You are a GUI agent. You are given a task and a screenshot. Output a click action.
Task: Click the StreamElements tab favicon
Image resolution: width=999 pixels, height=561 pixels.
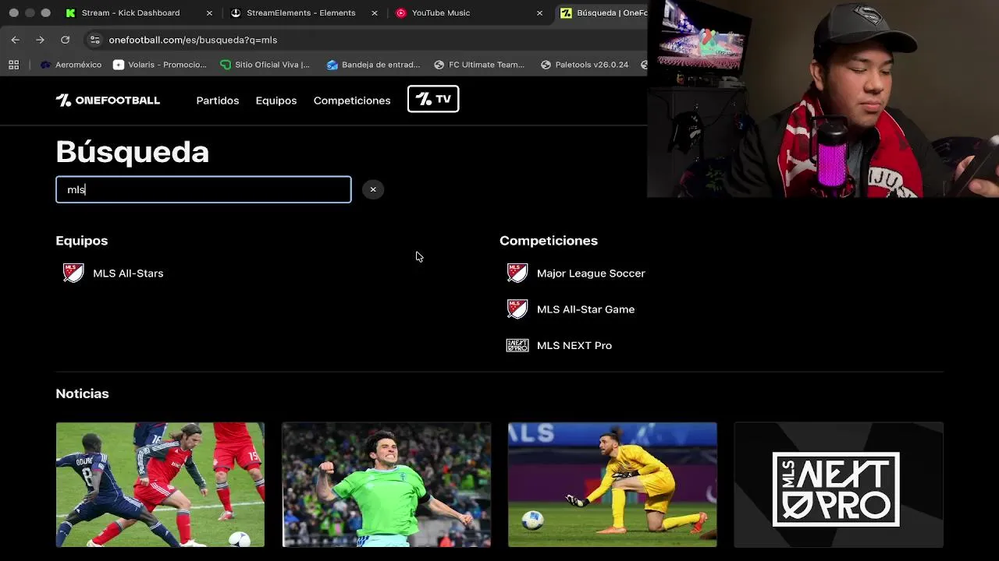236,12
